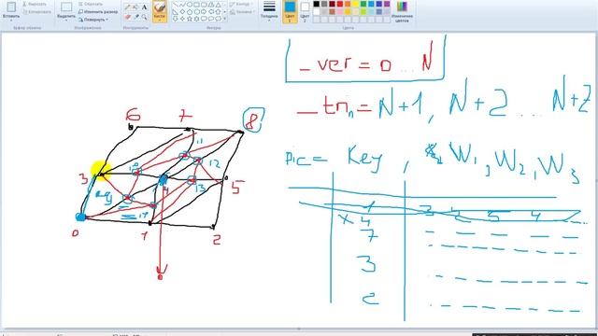Pick the turquoise blue color swatch
The image size is (598, 336).
click(x=372, y=5)
